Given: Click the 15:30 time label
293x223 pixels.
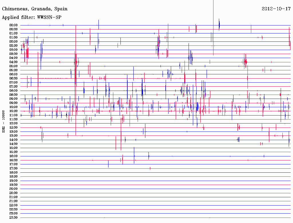Looking at the screenshot, I should [13, 152].
